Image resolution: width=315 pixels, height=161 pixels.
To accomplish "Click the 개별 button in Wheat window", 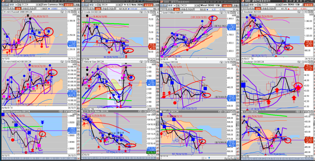I will (236, 5).
